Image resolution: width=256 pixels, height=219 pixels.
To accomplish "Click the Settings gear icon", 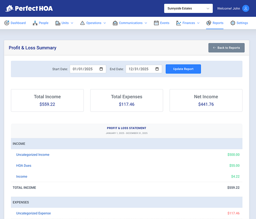I will coord(233,23).
